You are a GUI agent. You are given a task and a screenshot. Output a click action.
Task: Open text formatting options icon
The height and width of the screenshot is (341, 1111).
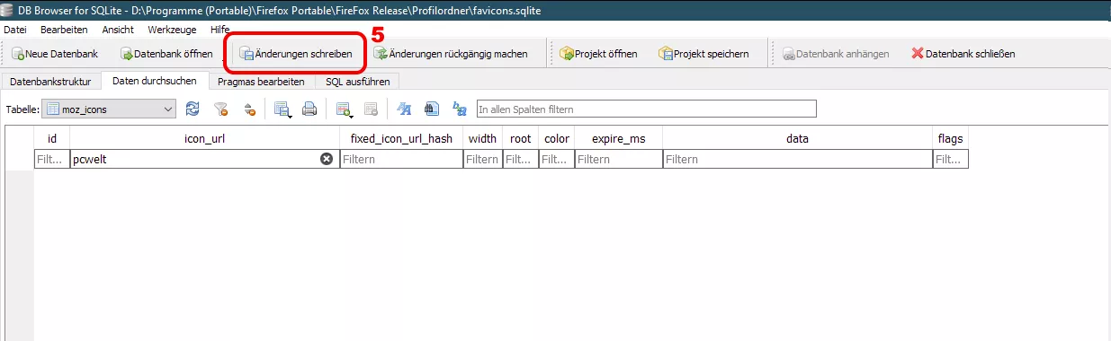pyautogui.click(x=404, y=109)
